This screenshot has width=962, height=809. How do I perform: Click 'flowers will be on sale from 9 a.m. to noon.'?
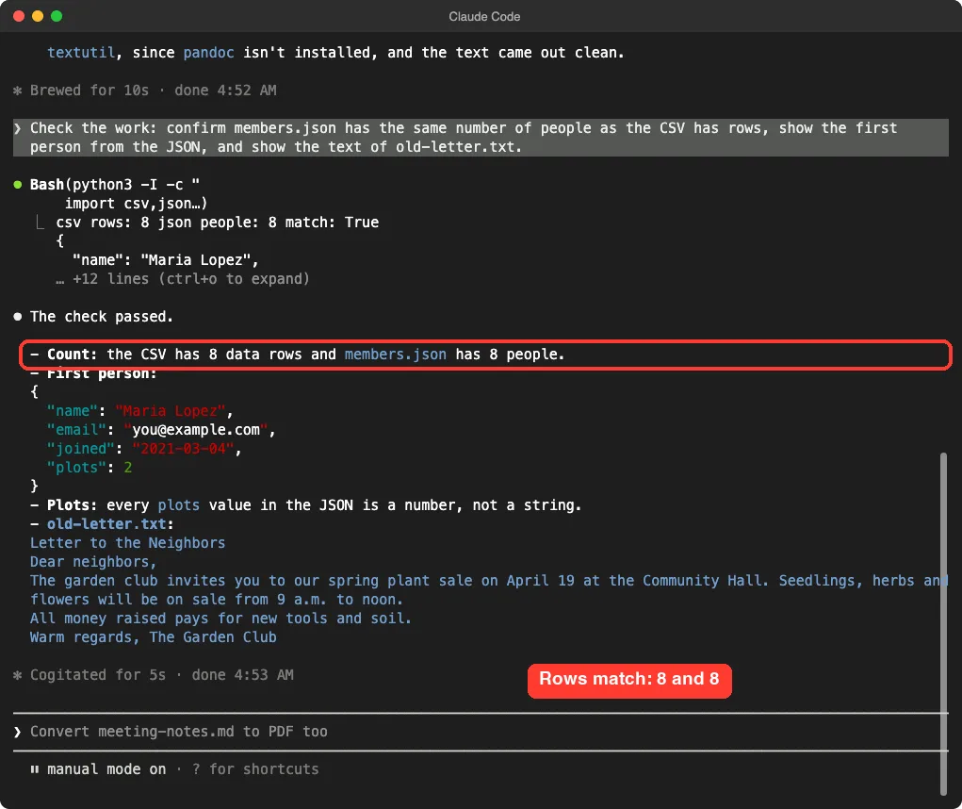(217, 600)
